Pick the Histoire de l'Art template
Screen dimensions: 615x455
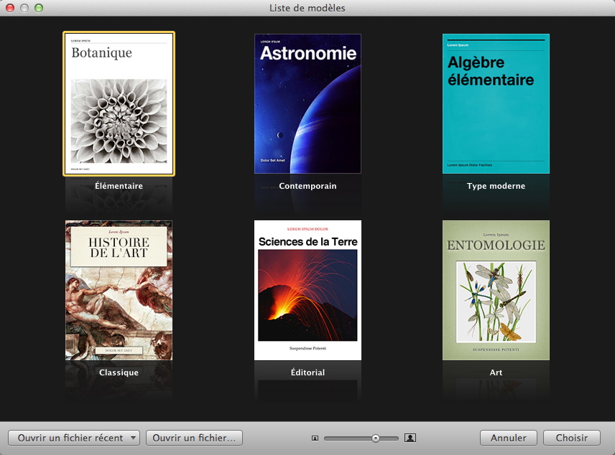coord(119,290)
